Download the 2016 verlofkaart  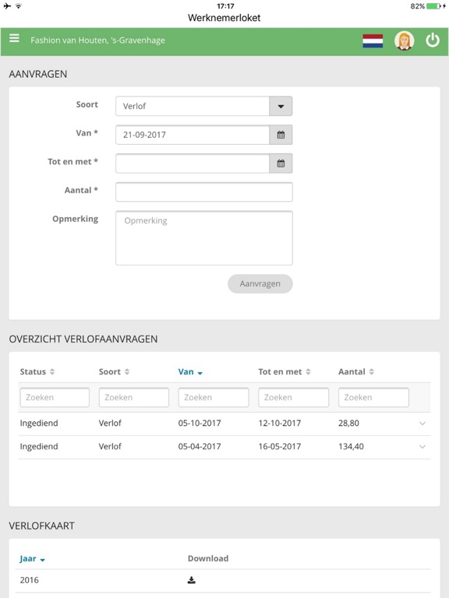[192, 580]
